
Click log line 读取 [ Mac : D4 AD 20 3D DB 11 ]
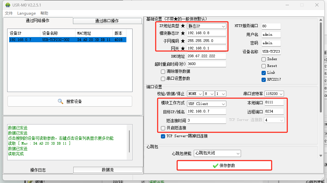(39, 144)
